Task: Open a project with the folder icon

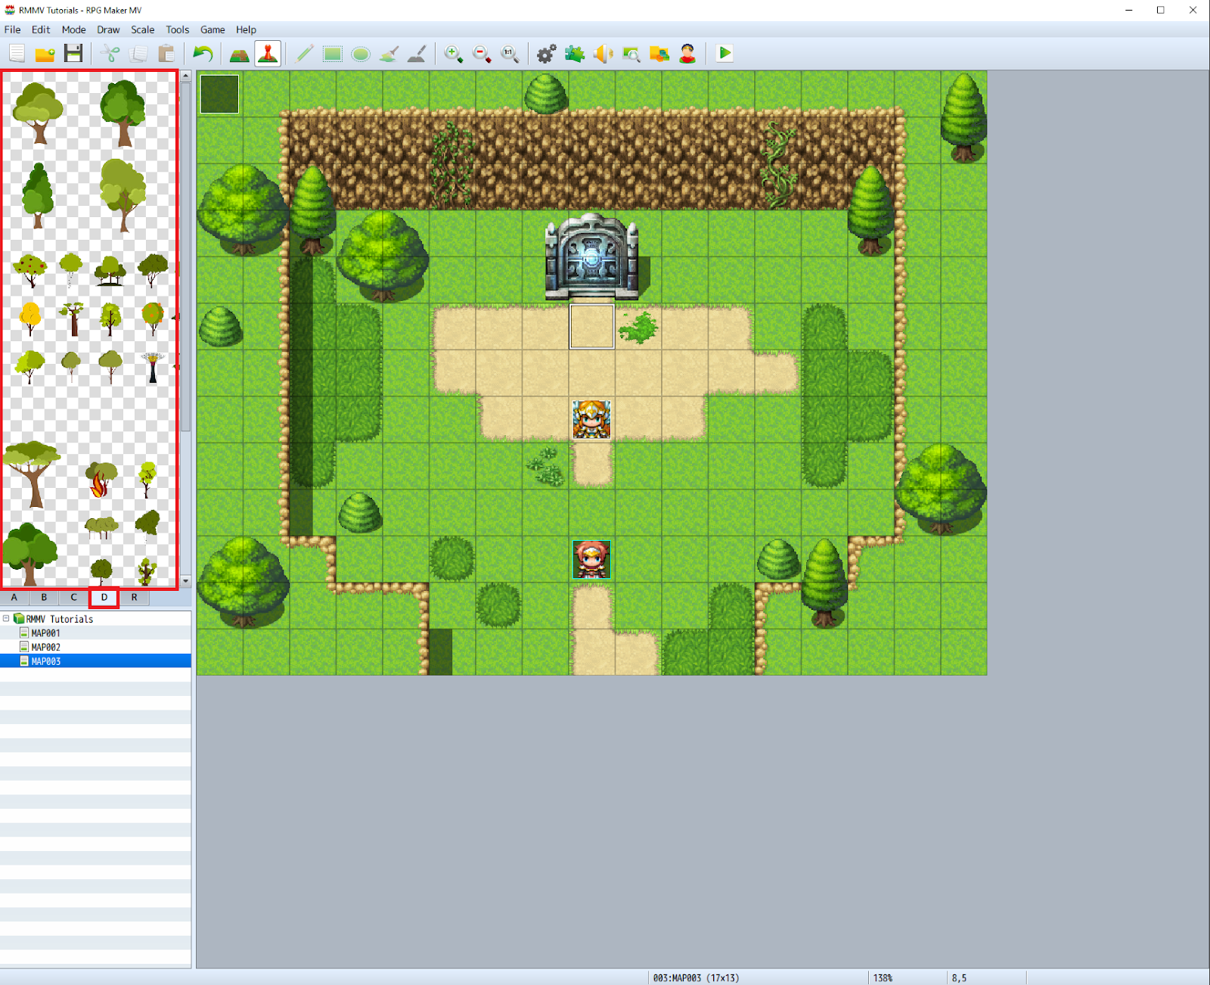Action: pyautogui.click(x=45, y=54)
